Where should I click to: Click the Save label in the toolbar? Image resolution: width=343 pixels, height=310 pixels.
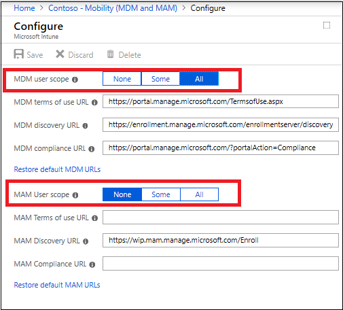(x=35, y=55)
